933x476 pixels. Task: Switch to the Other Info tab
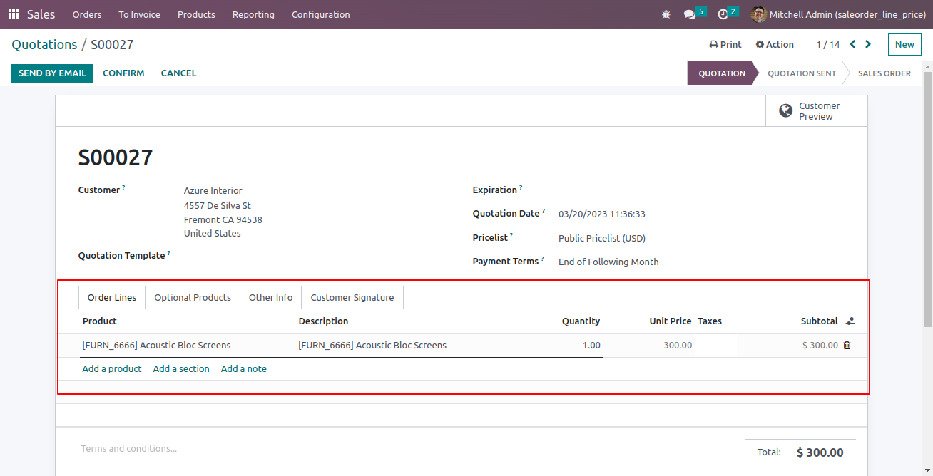coord(271,297)
